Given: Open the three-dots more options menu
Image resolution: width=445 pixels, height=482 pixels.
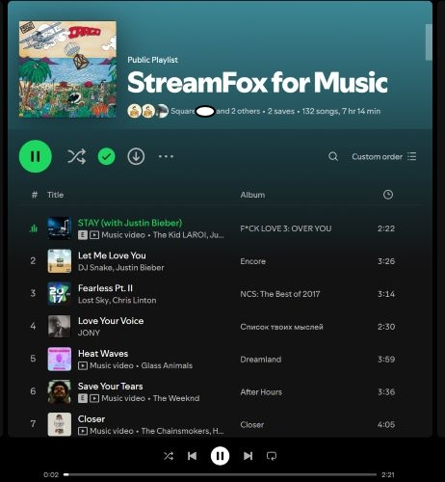Looking at the screenshot, I should 166,156.
